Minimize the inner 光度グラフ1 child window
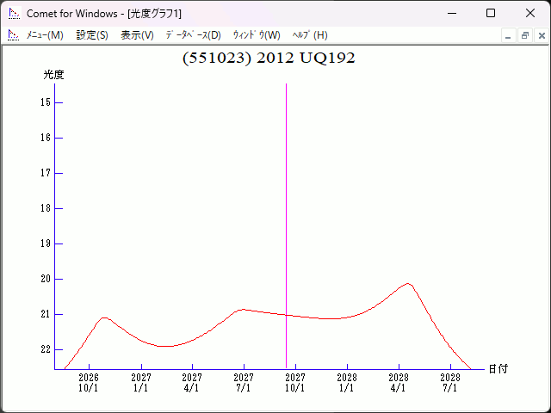The image size is (551, 413). pos(508,36)
